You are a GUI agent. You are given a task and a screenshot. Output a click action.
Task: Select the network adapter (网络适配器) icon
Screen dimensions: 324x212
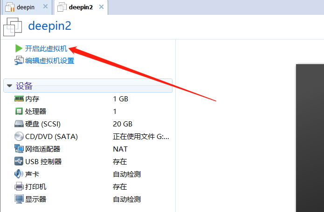19,149
